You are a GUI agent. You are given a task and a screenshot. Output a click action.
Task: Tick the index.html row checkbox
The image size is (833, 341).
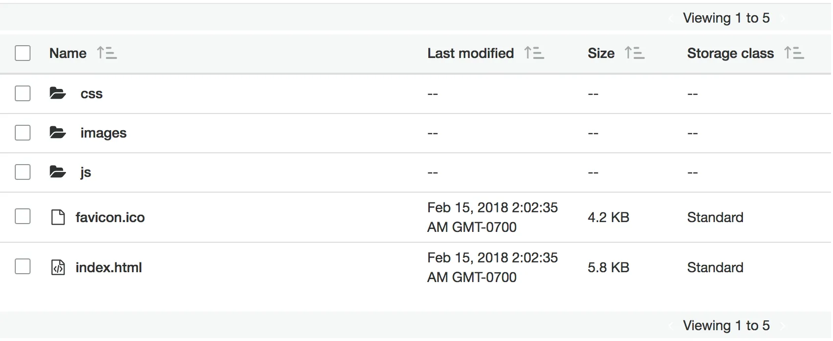point(23,266)
